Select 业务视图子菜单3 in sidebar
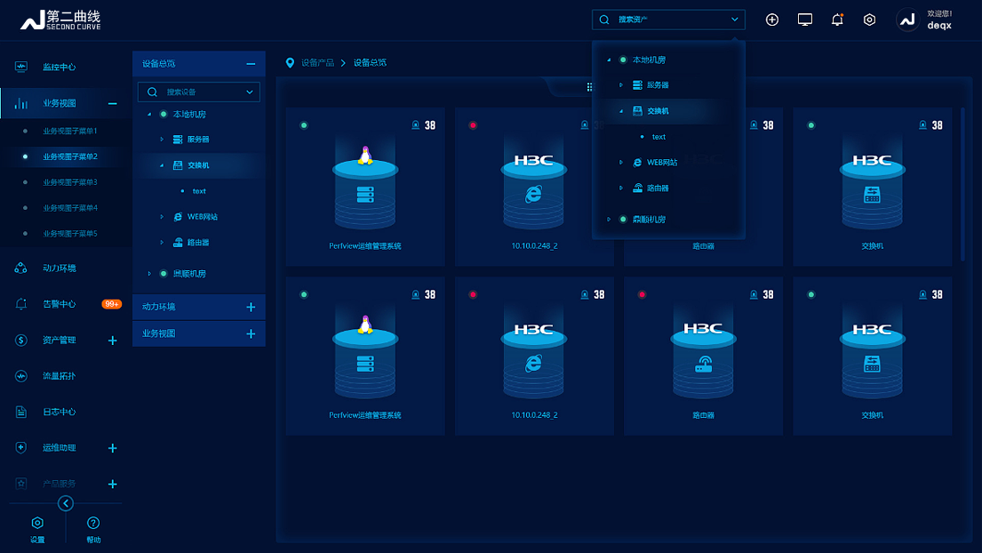Viewport: 982px width, 553px height. click(x=70, y=182)
